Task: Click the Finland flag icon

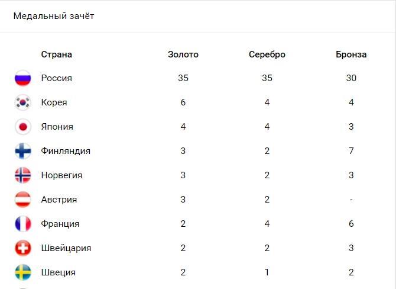Action: 22,151
